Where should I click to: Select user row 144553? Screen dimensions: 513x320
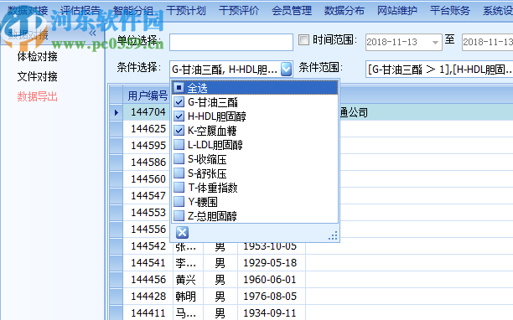click(148, 213)
